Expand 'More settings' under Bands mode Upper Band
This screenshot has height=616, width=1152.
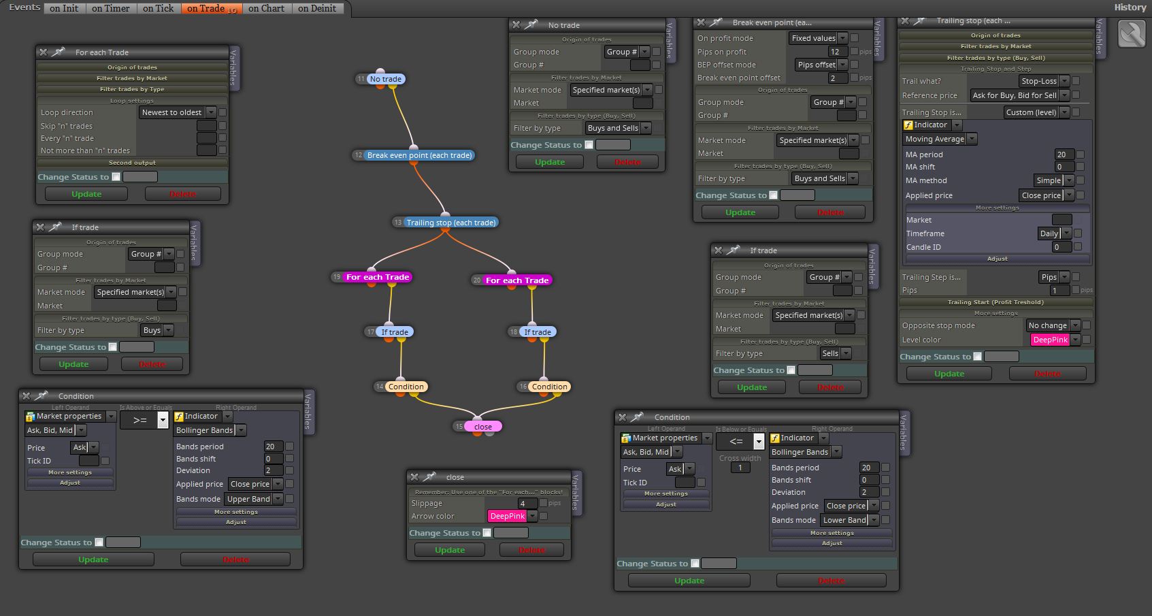point(236,512)
